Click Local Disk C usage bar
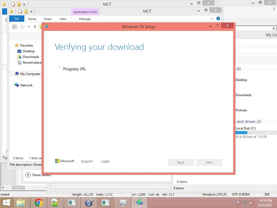Image resolution: width=277 pixels, height=208 pixels. tap(256, 132)
